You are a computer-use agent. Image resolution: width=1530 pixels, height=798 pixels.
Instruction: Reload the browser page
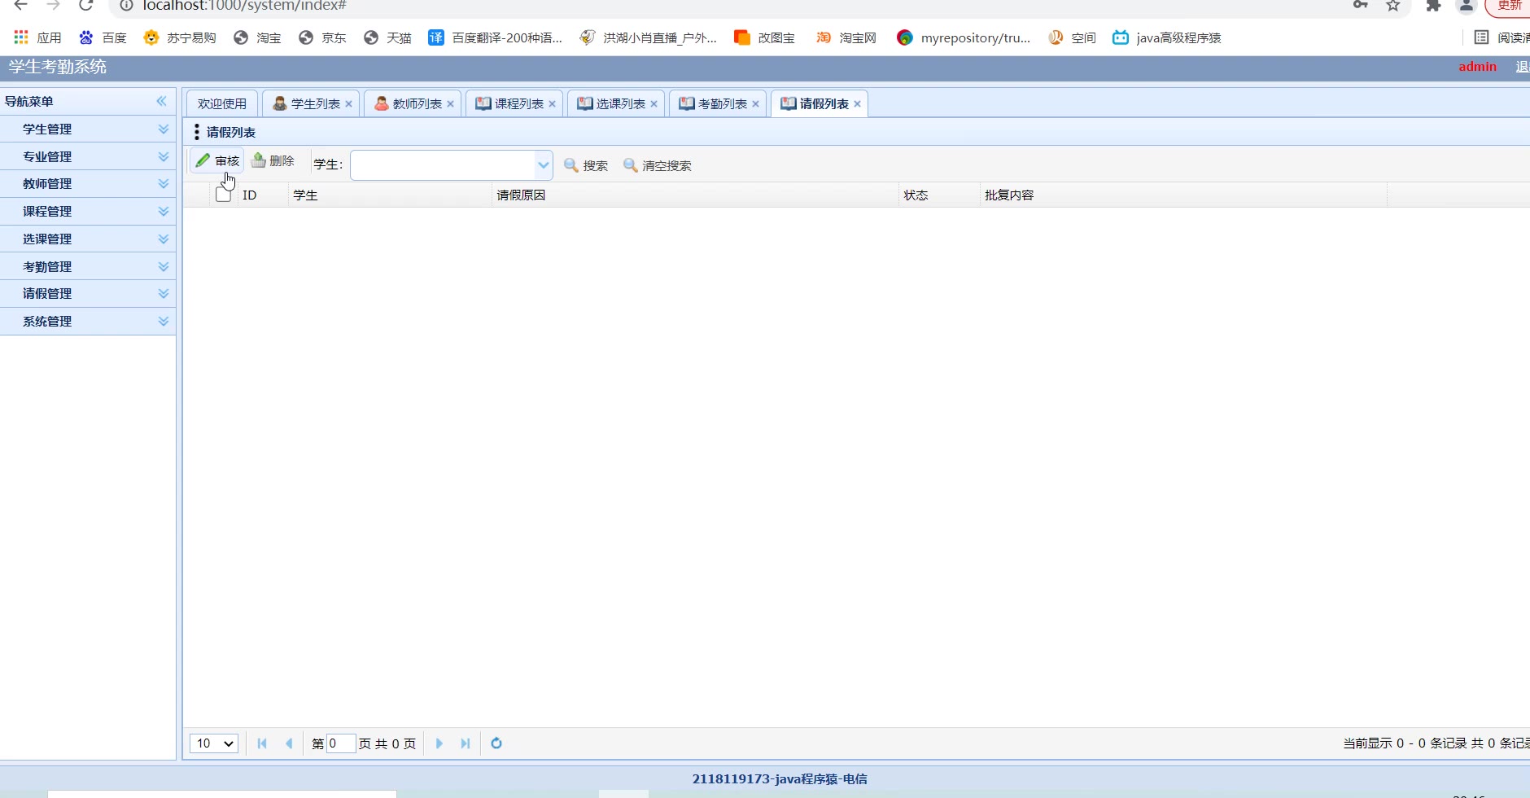click(85, 6)
